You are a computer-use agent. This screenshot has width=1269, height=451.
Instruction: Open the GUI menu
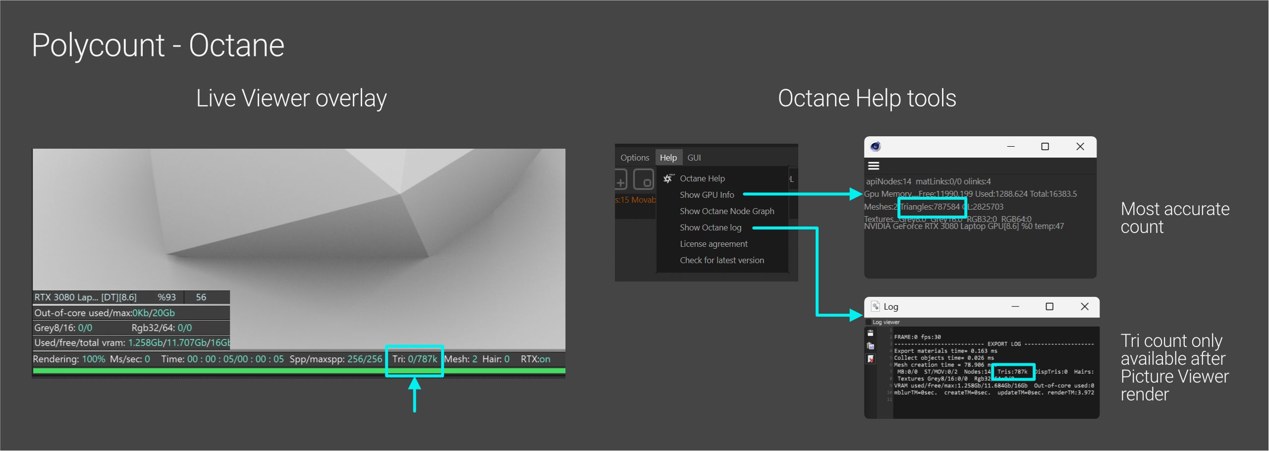click(695, 157)
